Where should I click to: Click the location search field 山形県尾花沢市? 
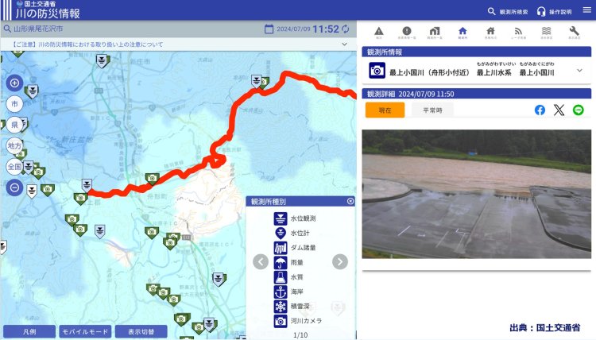point(130,29)
